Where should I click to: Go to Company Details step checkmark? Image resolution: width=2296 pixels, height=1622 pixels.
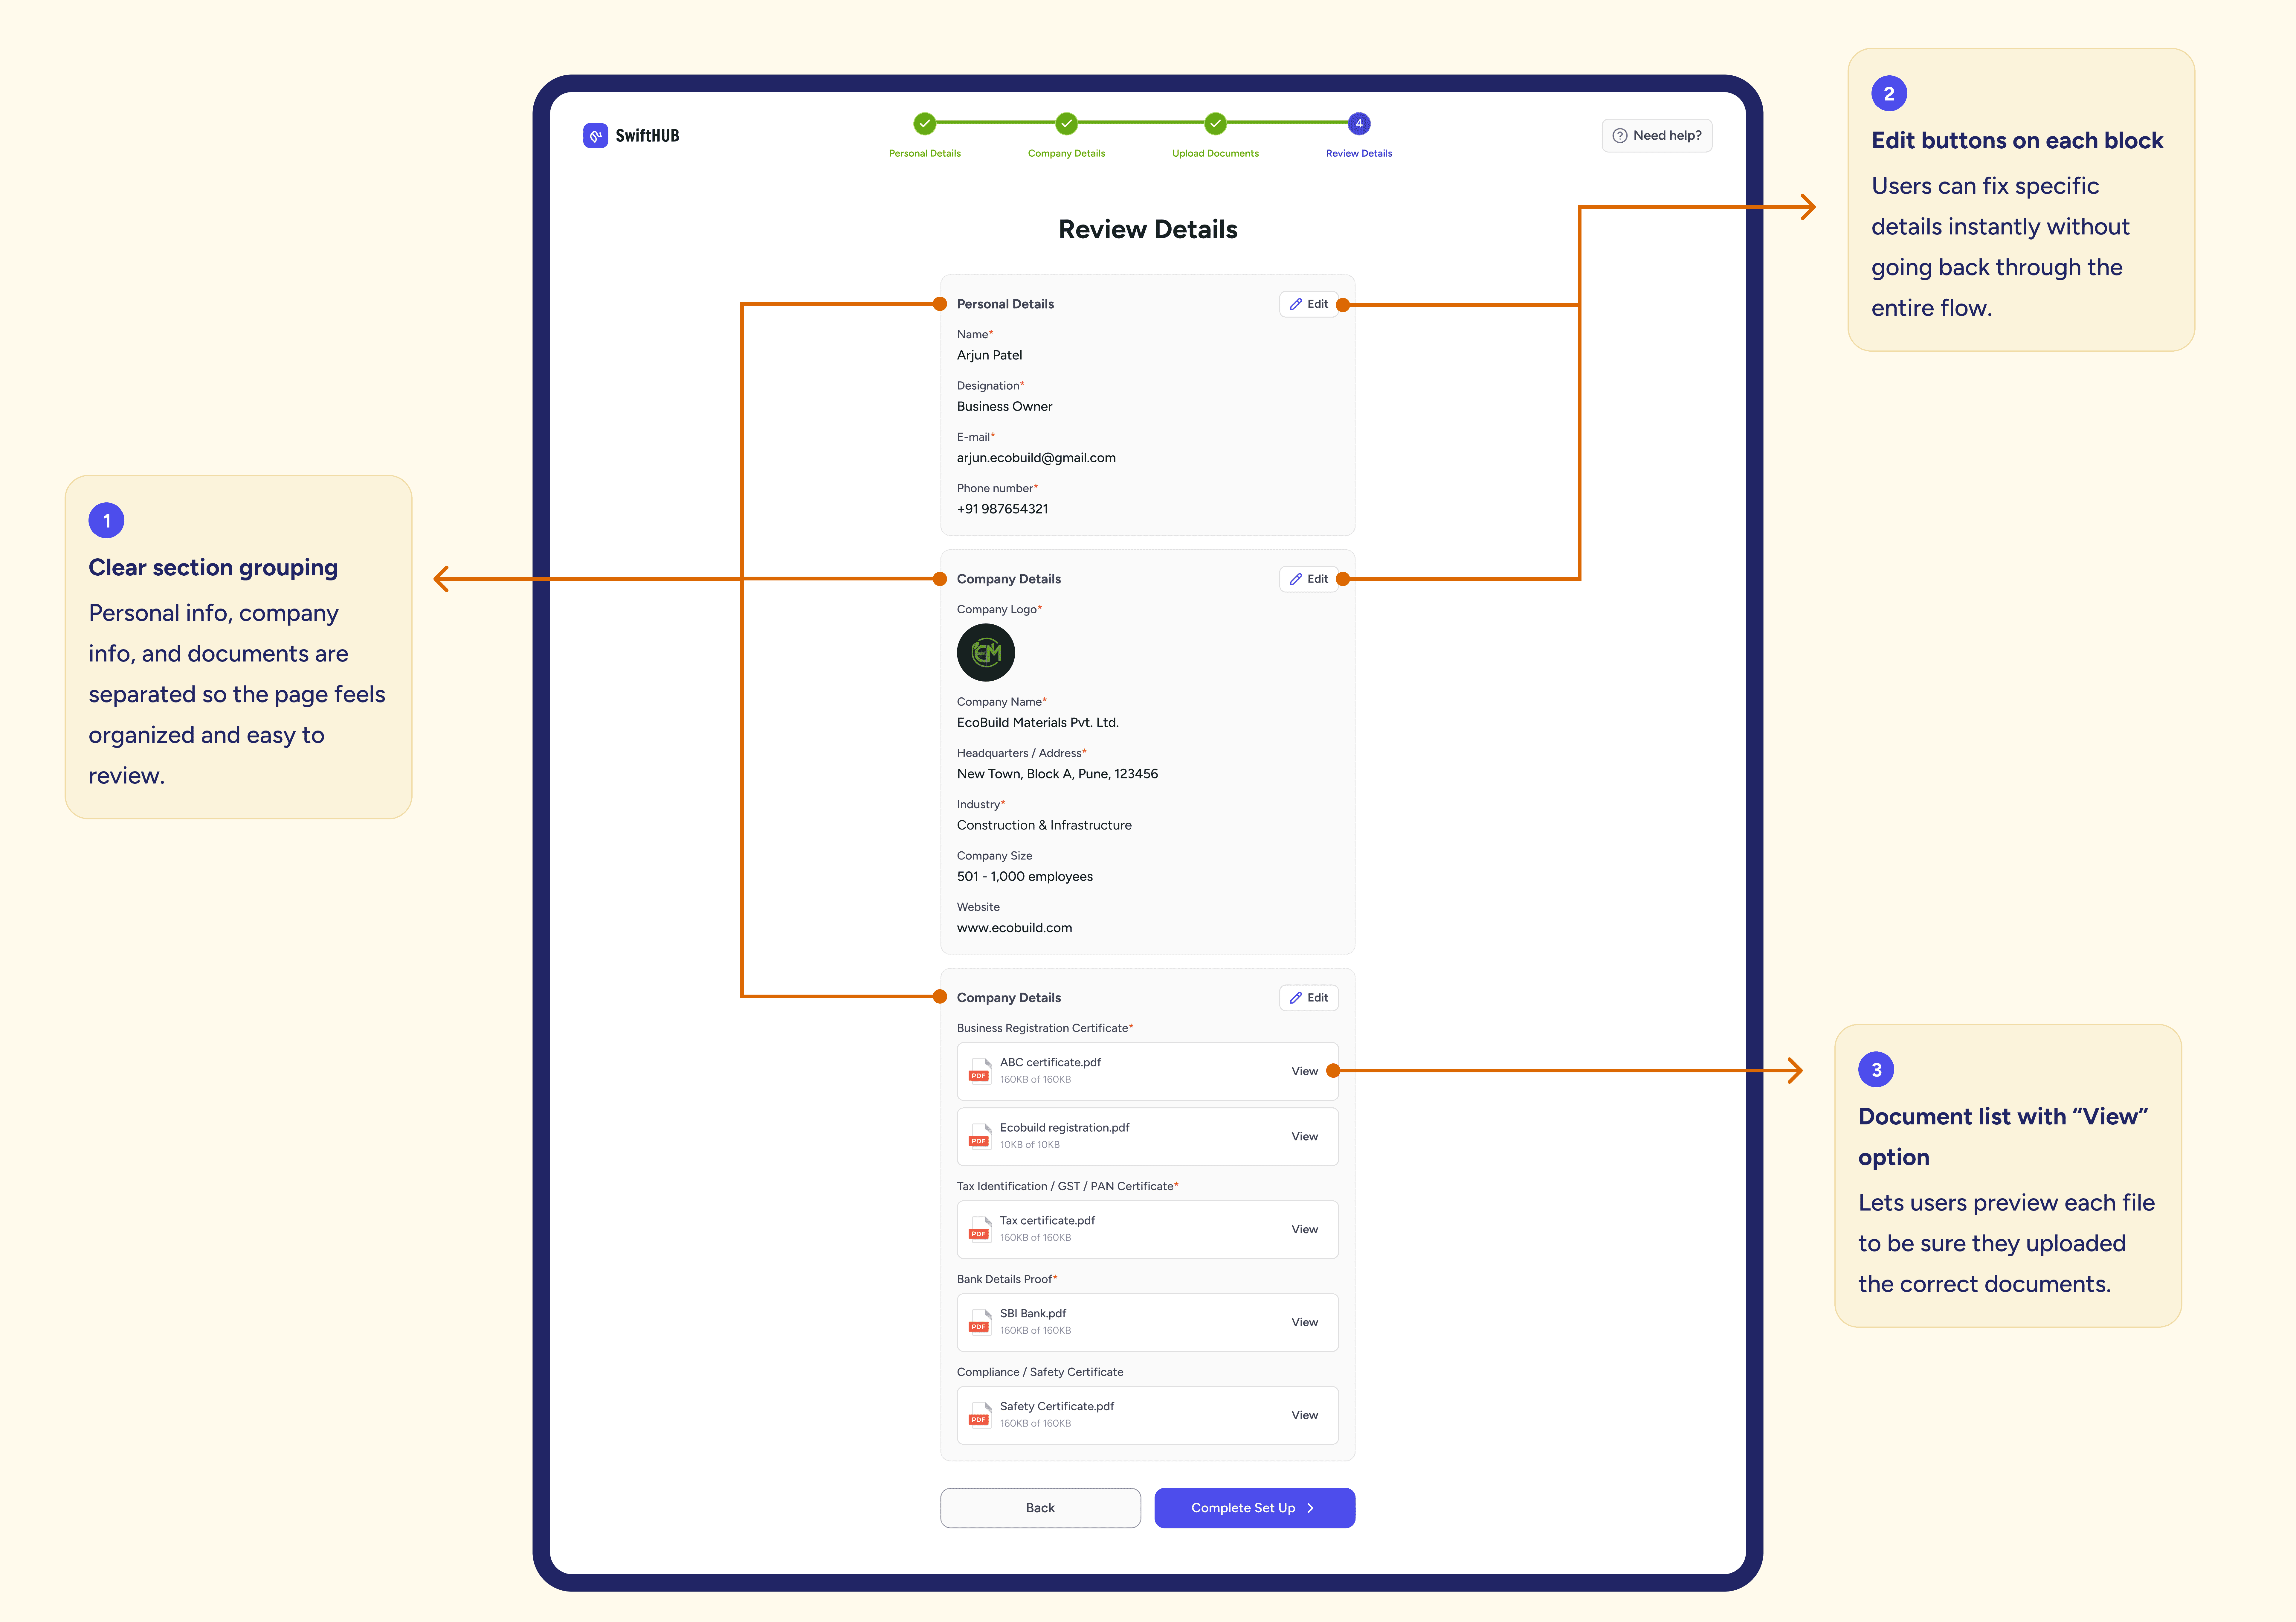tap(1066, 123)
